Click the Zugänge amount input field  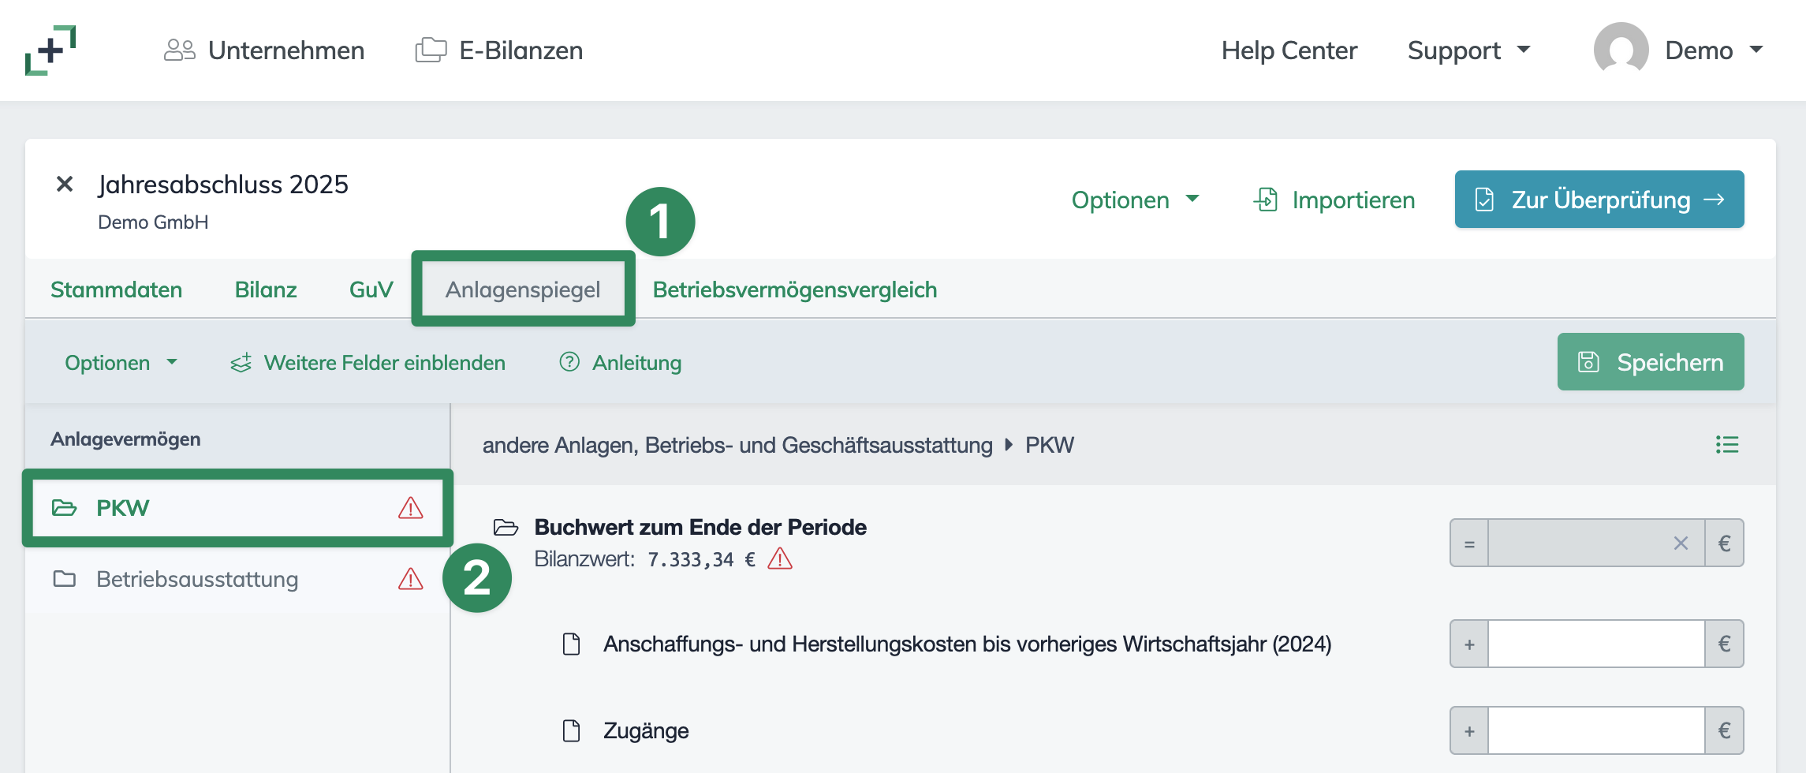[x=1596, y=730]
